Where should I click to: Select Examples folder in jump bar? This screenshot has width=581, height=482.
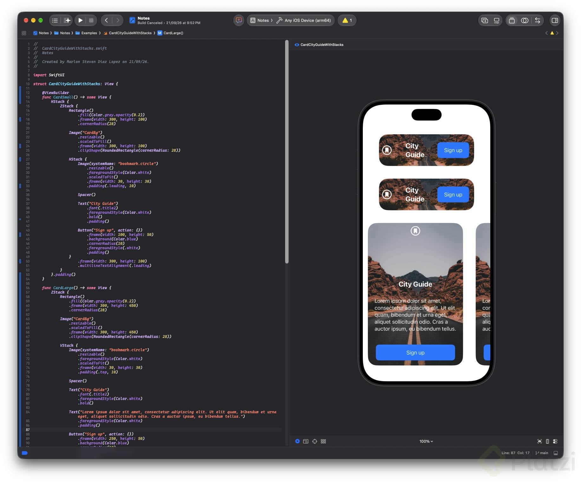[x=86, y=33]
